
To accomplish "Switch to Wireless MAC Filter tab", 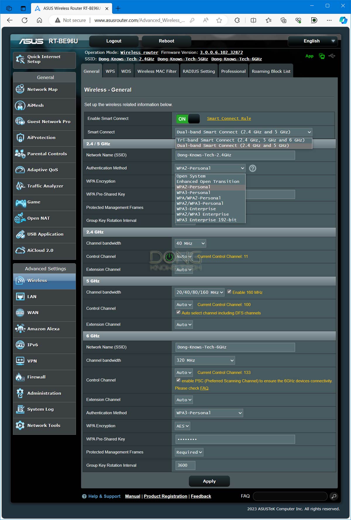I will (x=157, y=71).
